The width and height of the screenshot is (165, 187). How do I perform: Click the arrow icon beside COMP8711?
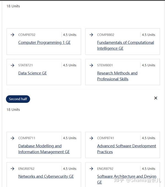(12, 138)
